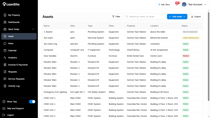Viewport: 210px width, 118px height.
Task: Open My Property building icon
Action: tap(5, 15)
